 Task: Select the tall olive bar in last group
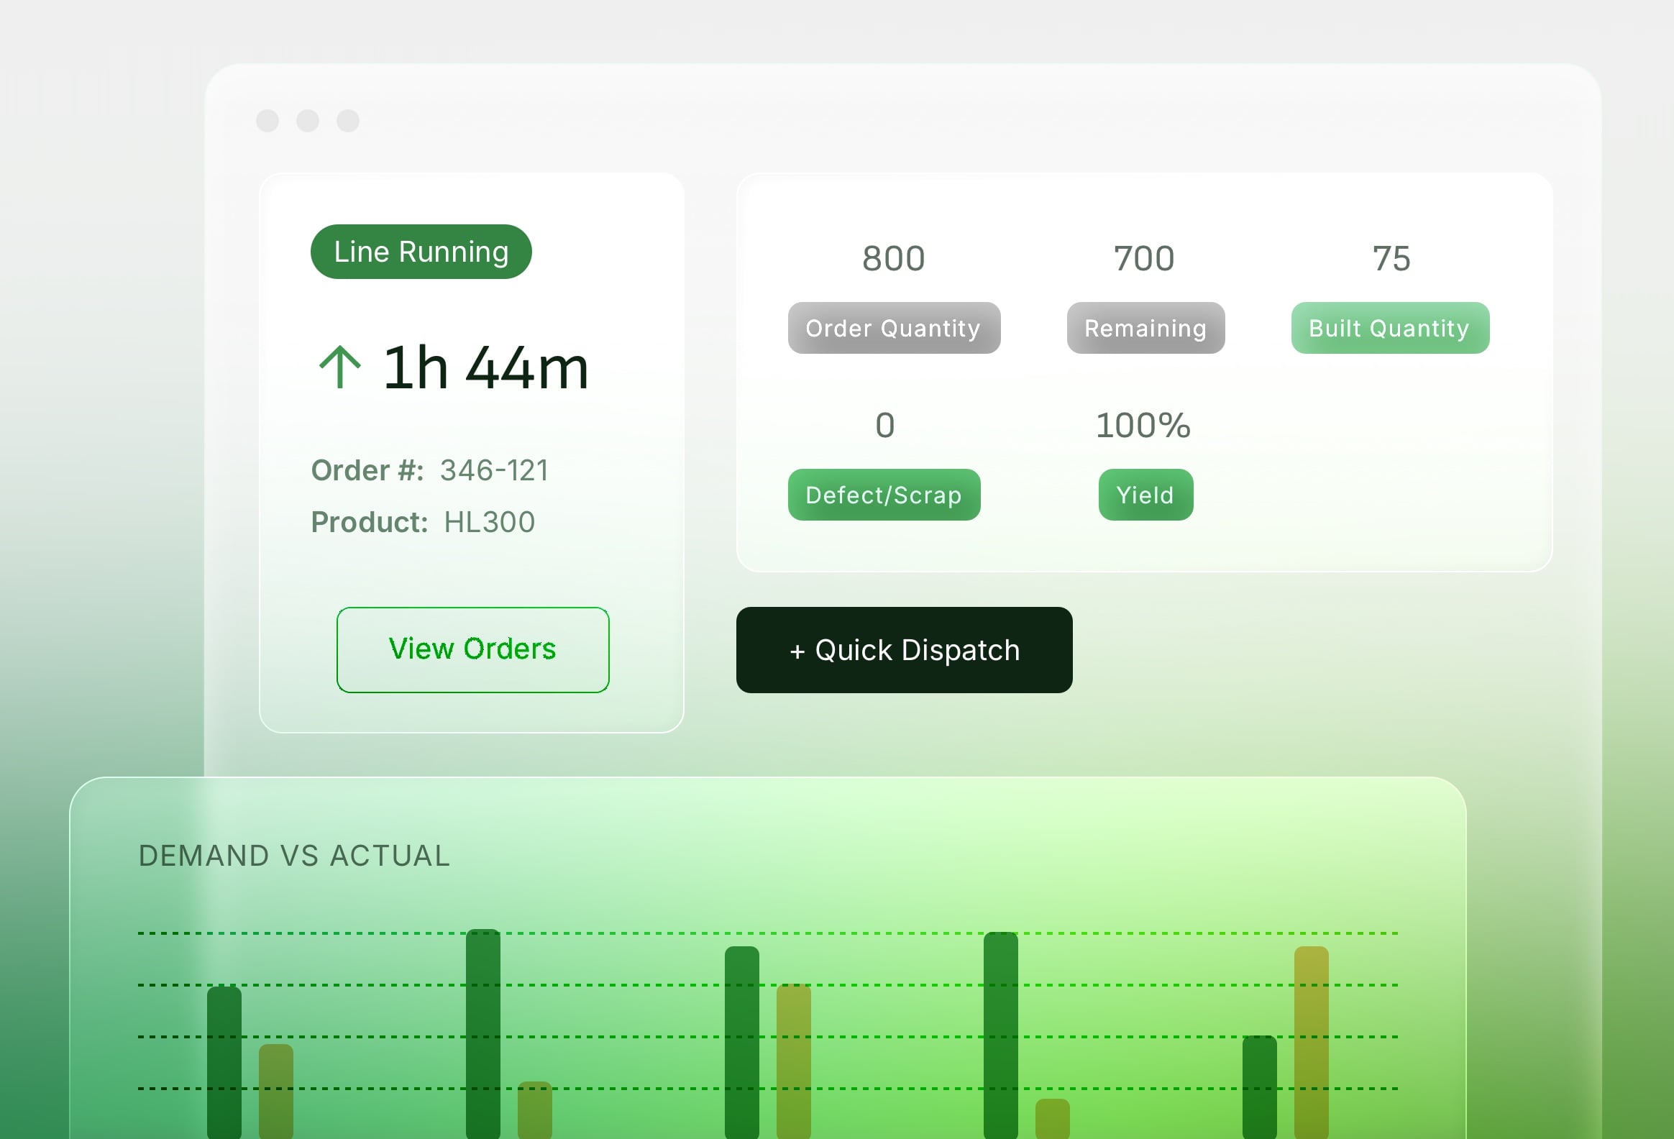pyautogui.click(x=1311, y=1043)
